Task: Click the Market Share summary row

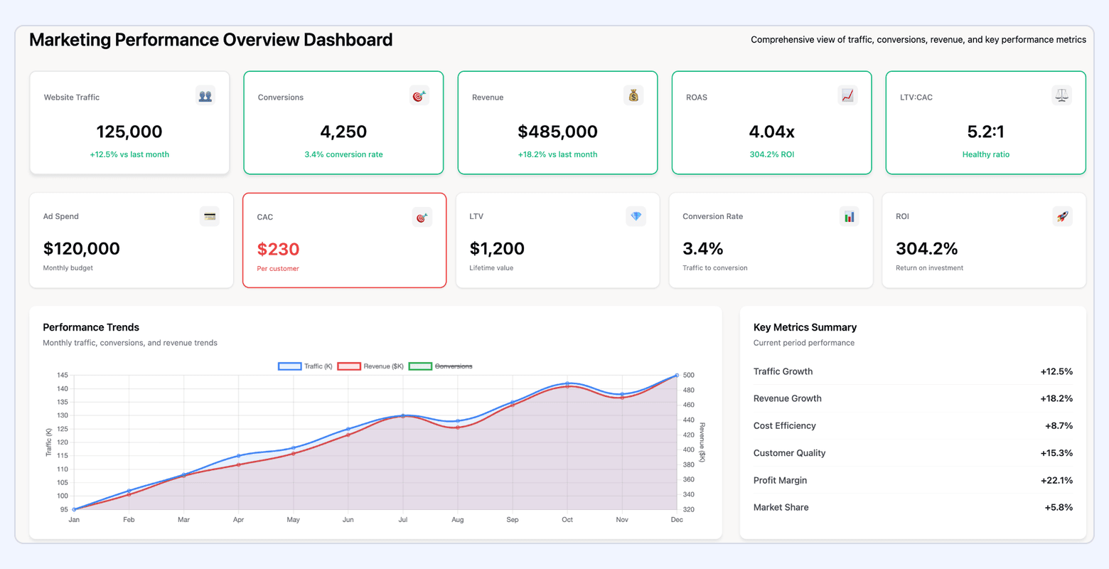Action: [912, 507]
